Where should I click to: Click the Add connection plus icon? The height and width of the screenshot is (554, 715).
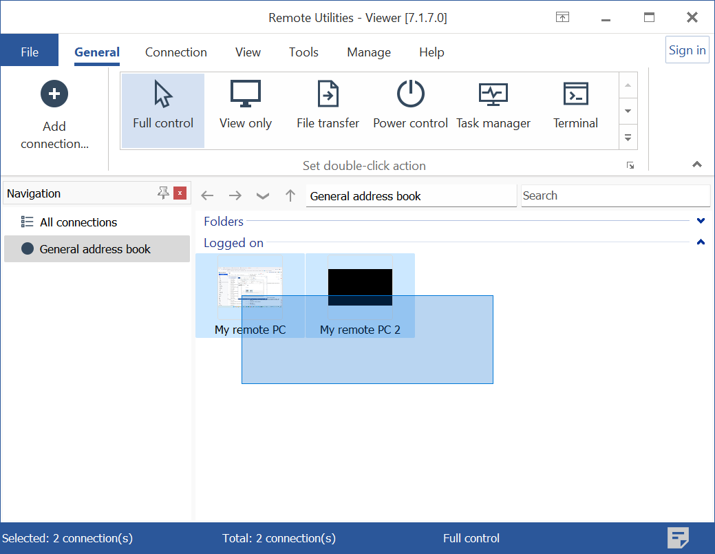[54, 94]
